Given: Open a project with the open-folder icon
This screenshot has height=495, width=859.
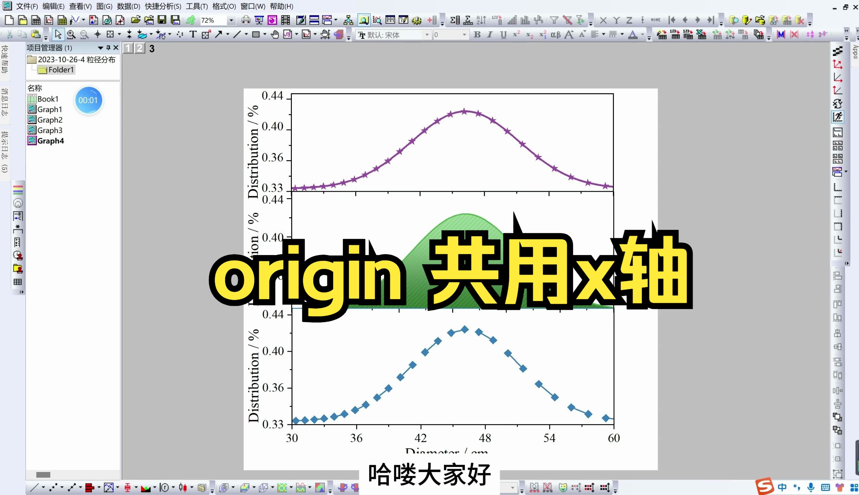Looking at the screenshot, I should coord(136,20).
